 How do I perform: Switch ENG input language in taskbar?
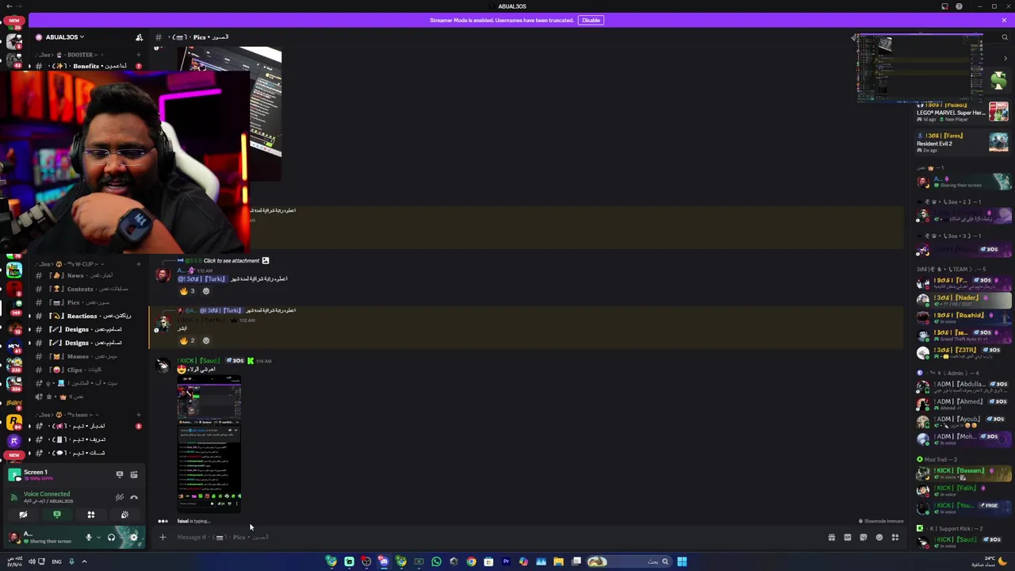click(56, 561)
